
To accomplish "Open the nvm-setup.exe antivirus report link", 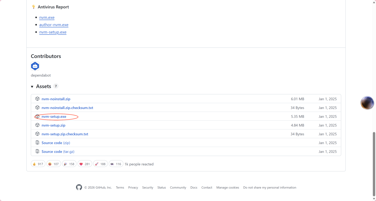I will [x=53, y=32].
